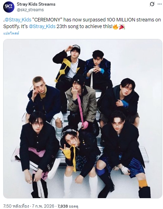Click the fire emoji in the post
The width and height of the screenshot is (163, 209).
tap(116, 27)
